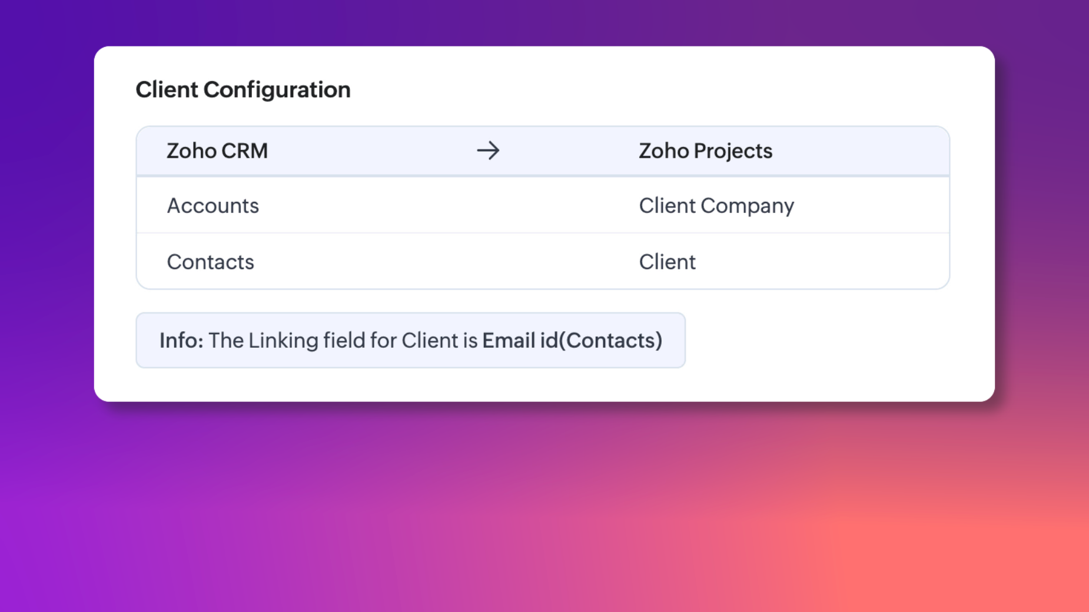This screenshot has width=1089, height=612.
Task: Click the Client Configuration heading
Action: coord(243,90)
